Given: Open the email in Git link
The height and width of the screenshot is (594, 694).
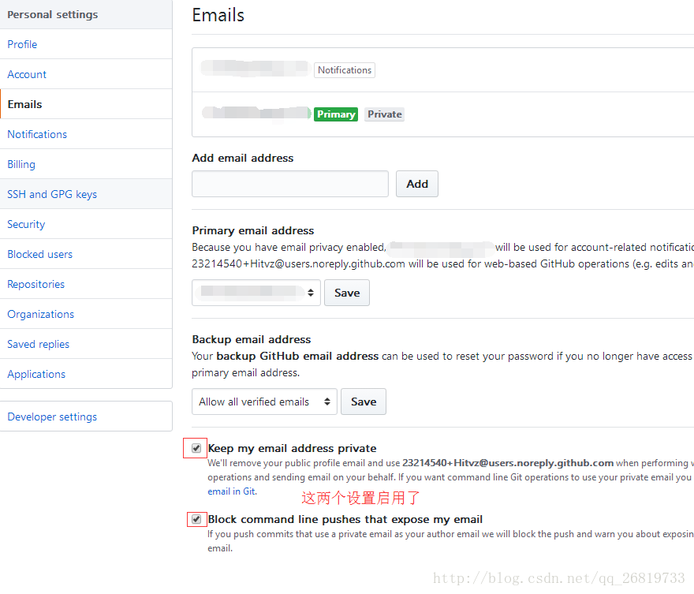Looking at the screenshot, I should pyautogui.click(x=232, y=491).
